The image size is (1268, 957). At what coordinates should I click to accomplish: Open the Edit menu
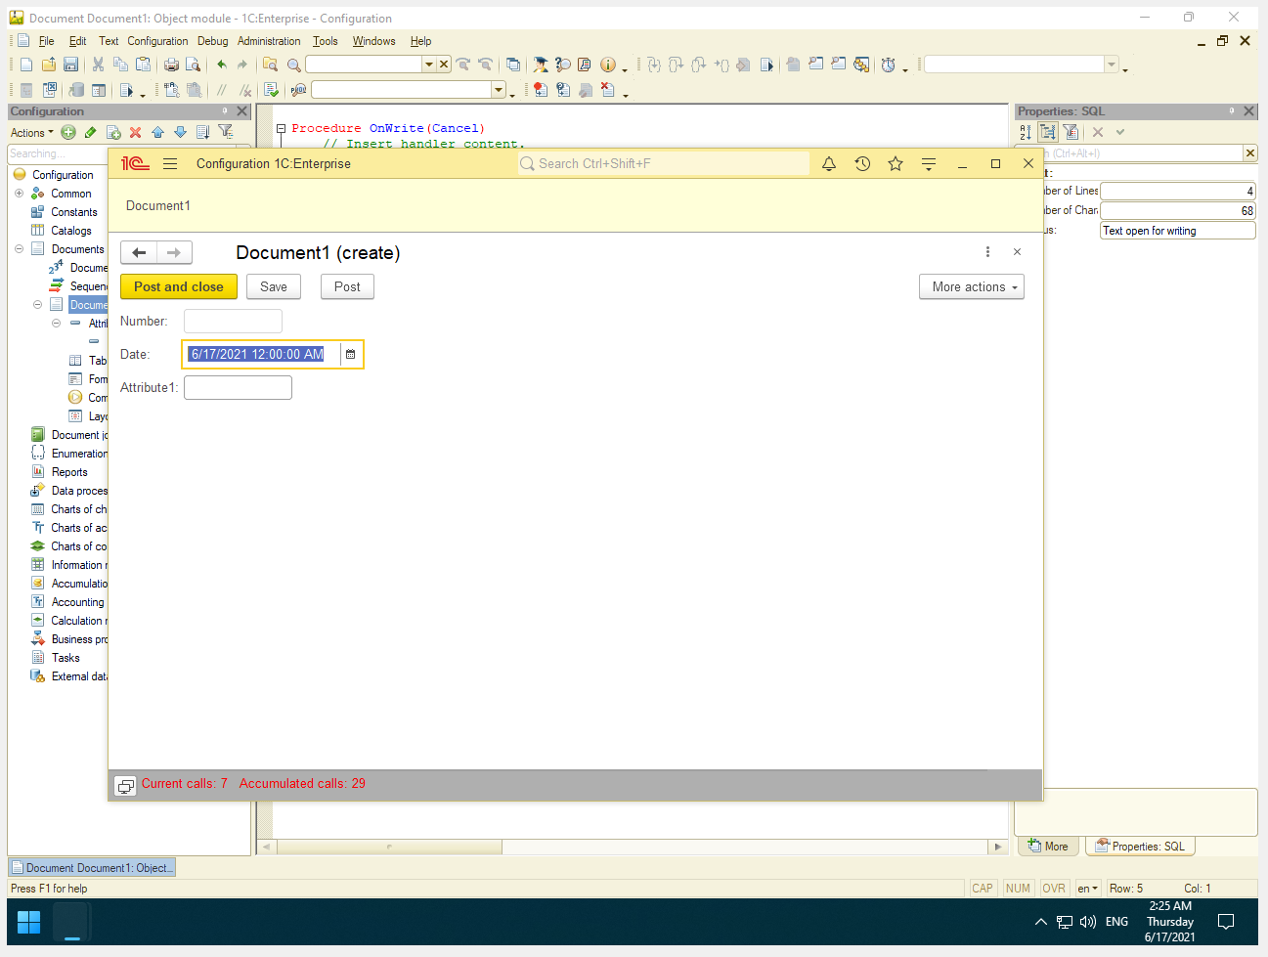(x=77, y=41)
